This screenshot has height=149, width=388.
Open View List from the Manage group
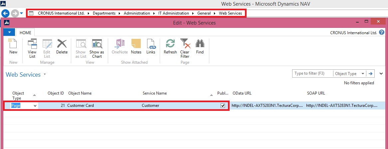click(32, 48)
